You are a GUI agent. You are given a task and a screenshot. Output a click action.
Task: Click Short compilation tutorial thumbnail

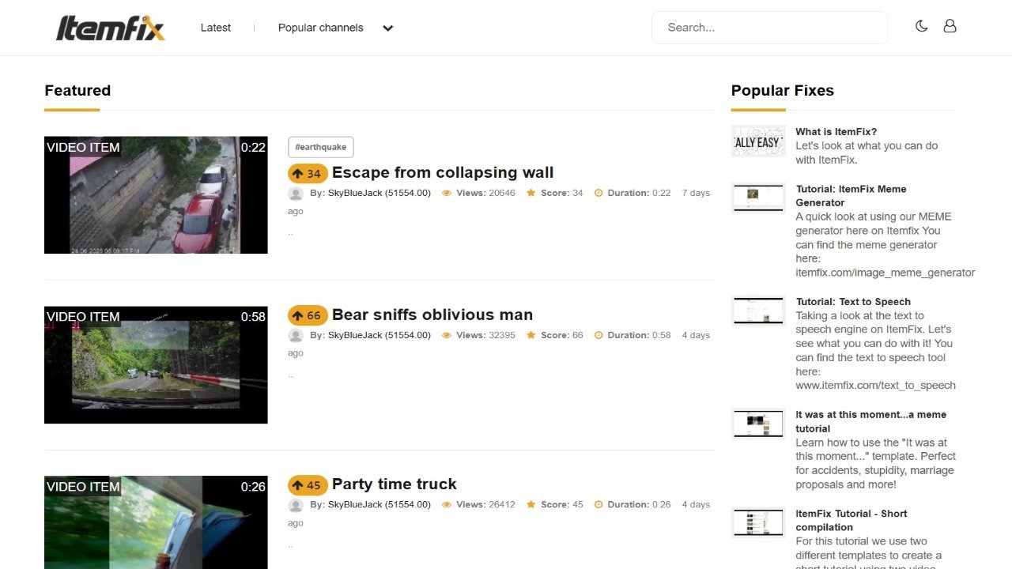click(758, 522)
